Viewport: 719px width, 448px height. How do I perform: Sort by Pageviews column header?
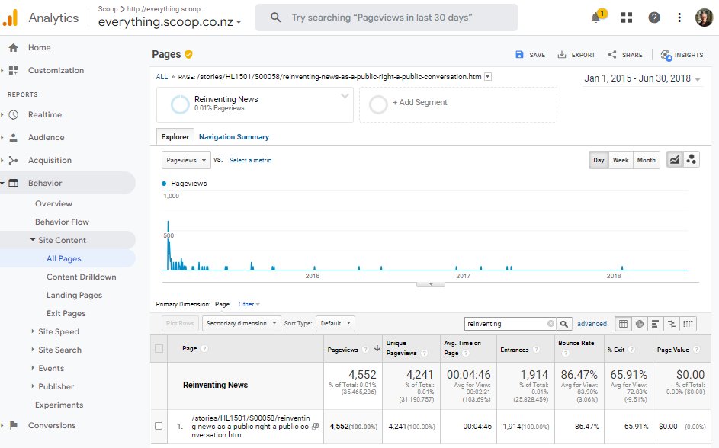coord(342,350)
